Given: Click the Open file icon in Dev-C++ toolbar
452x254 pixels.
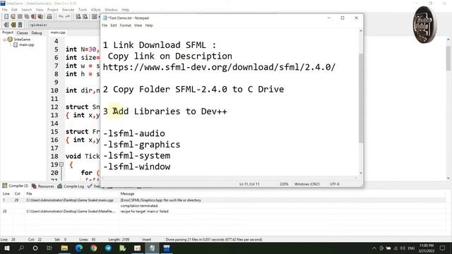Looking at the screenshot, I should tap(13, 17).
